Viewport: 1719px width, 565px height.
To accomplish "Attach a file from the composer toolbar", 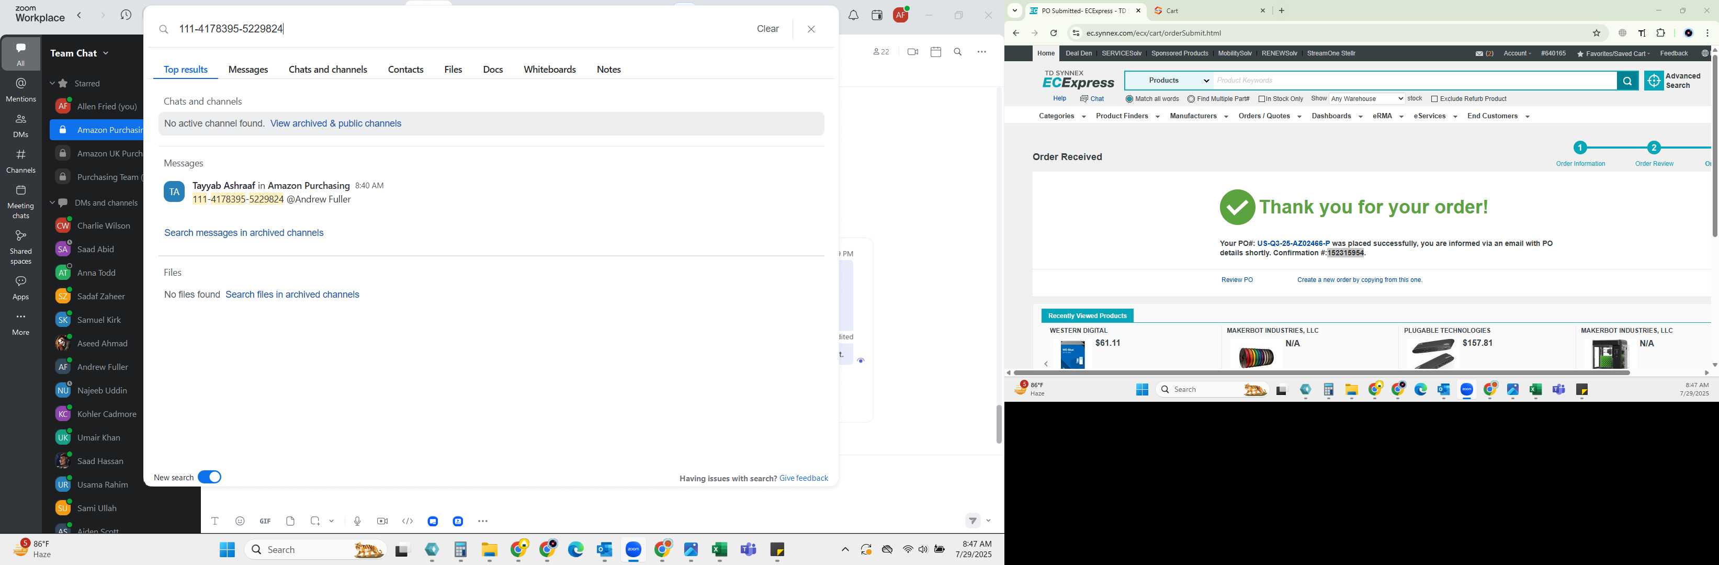I will click(290, 521).
